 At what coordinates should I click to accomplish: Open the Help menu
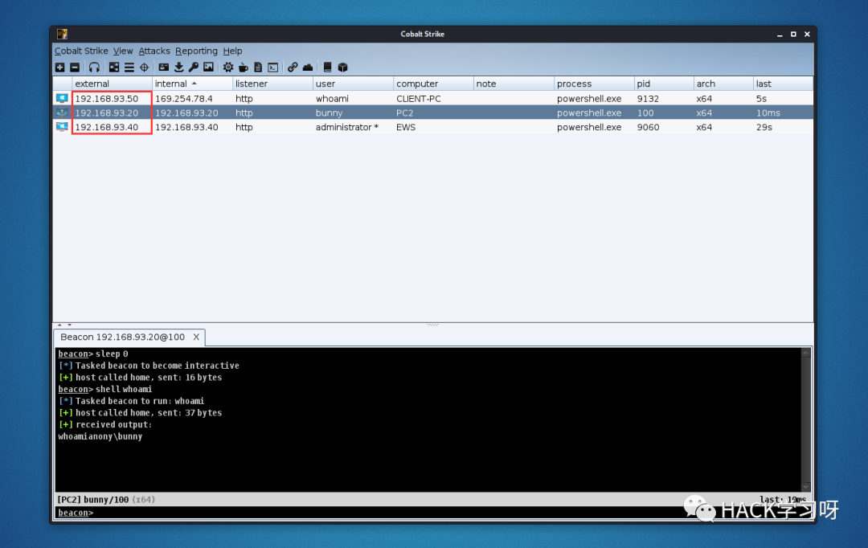pyautogui.click(x=232, y=51)
